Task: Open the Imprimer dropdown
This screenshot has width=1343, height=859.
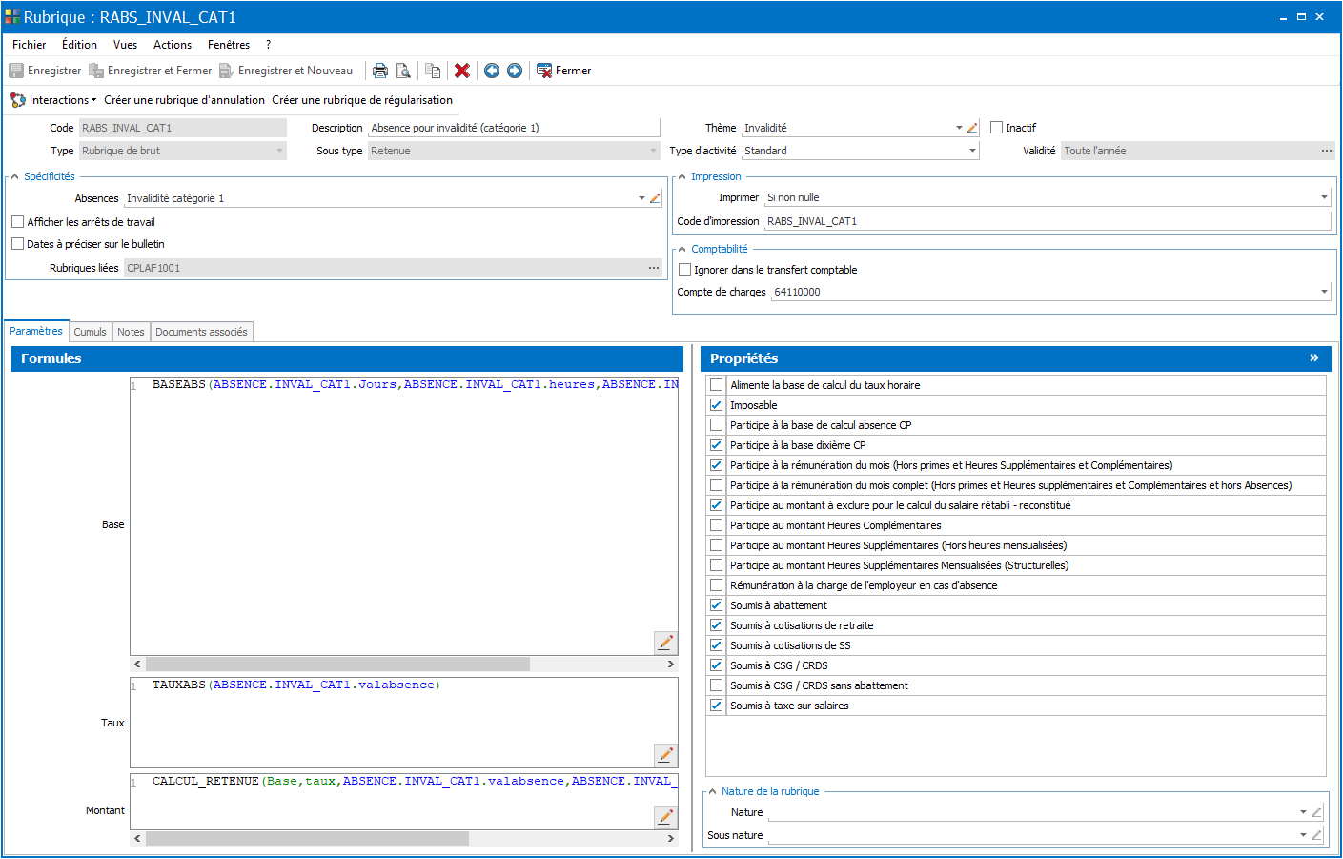Action: point(1324,197)
